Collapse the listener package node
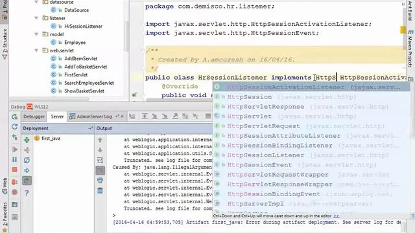This screenshot has height=233, width=415. coord(36,18)
